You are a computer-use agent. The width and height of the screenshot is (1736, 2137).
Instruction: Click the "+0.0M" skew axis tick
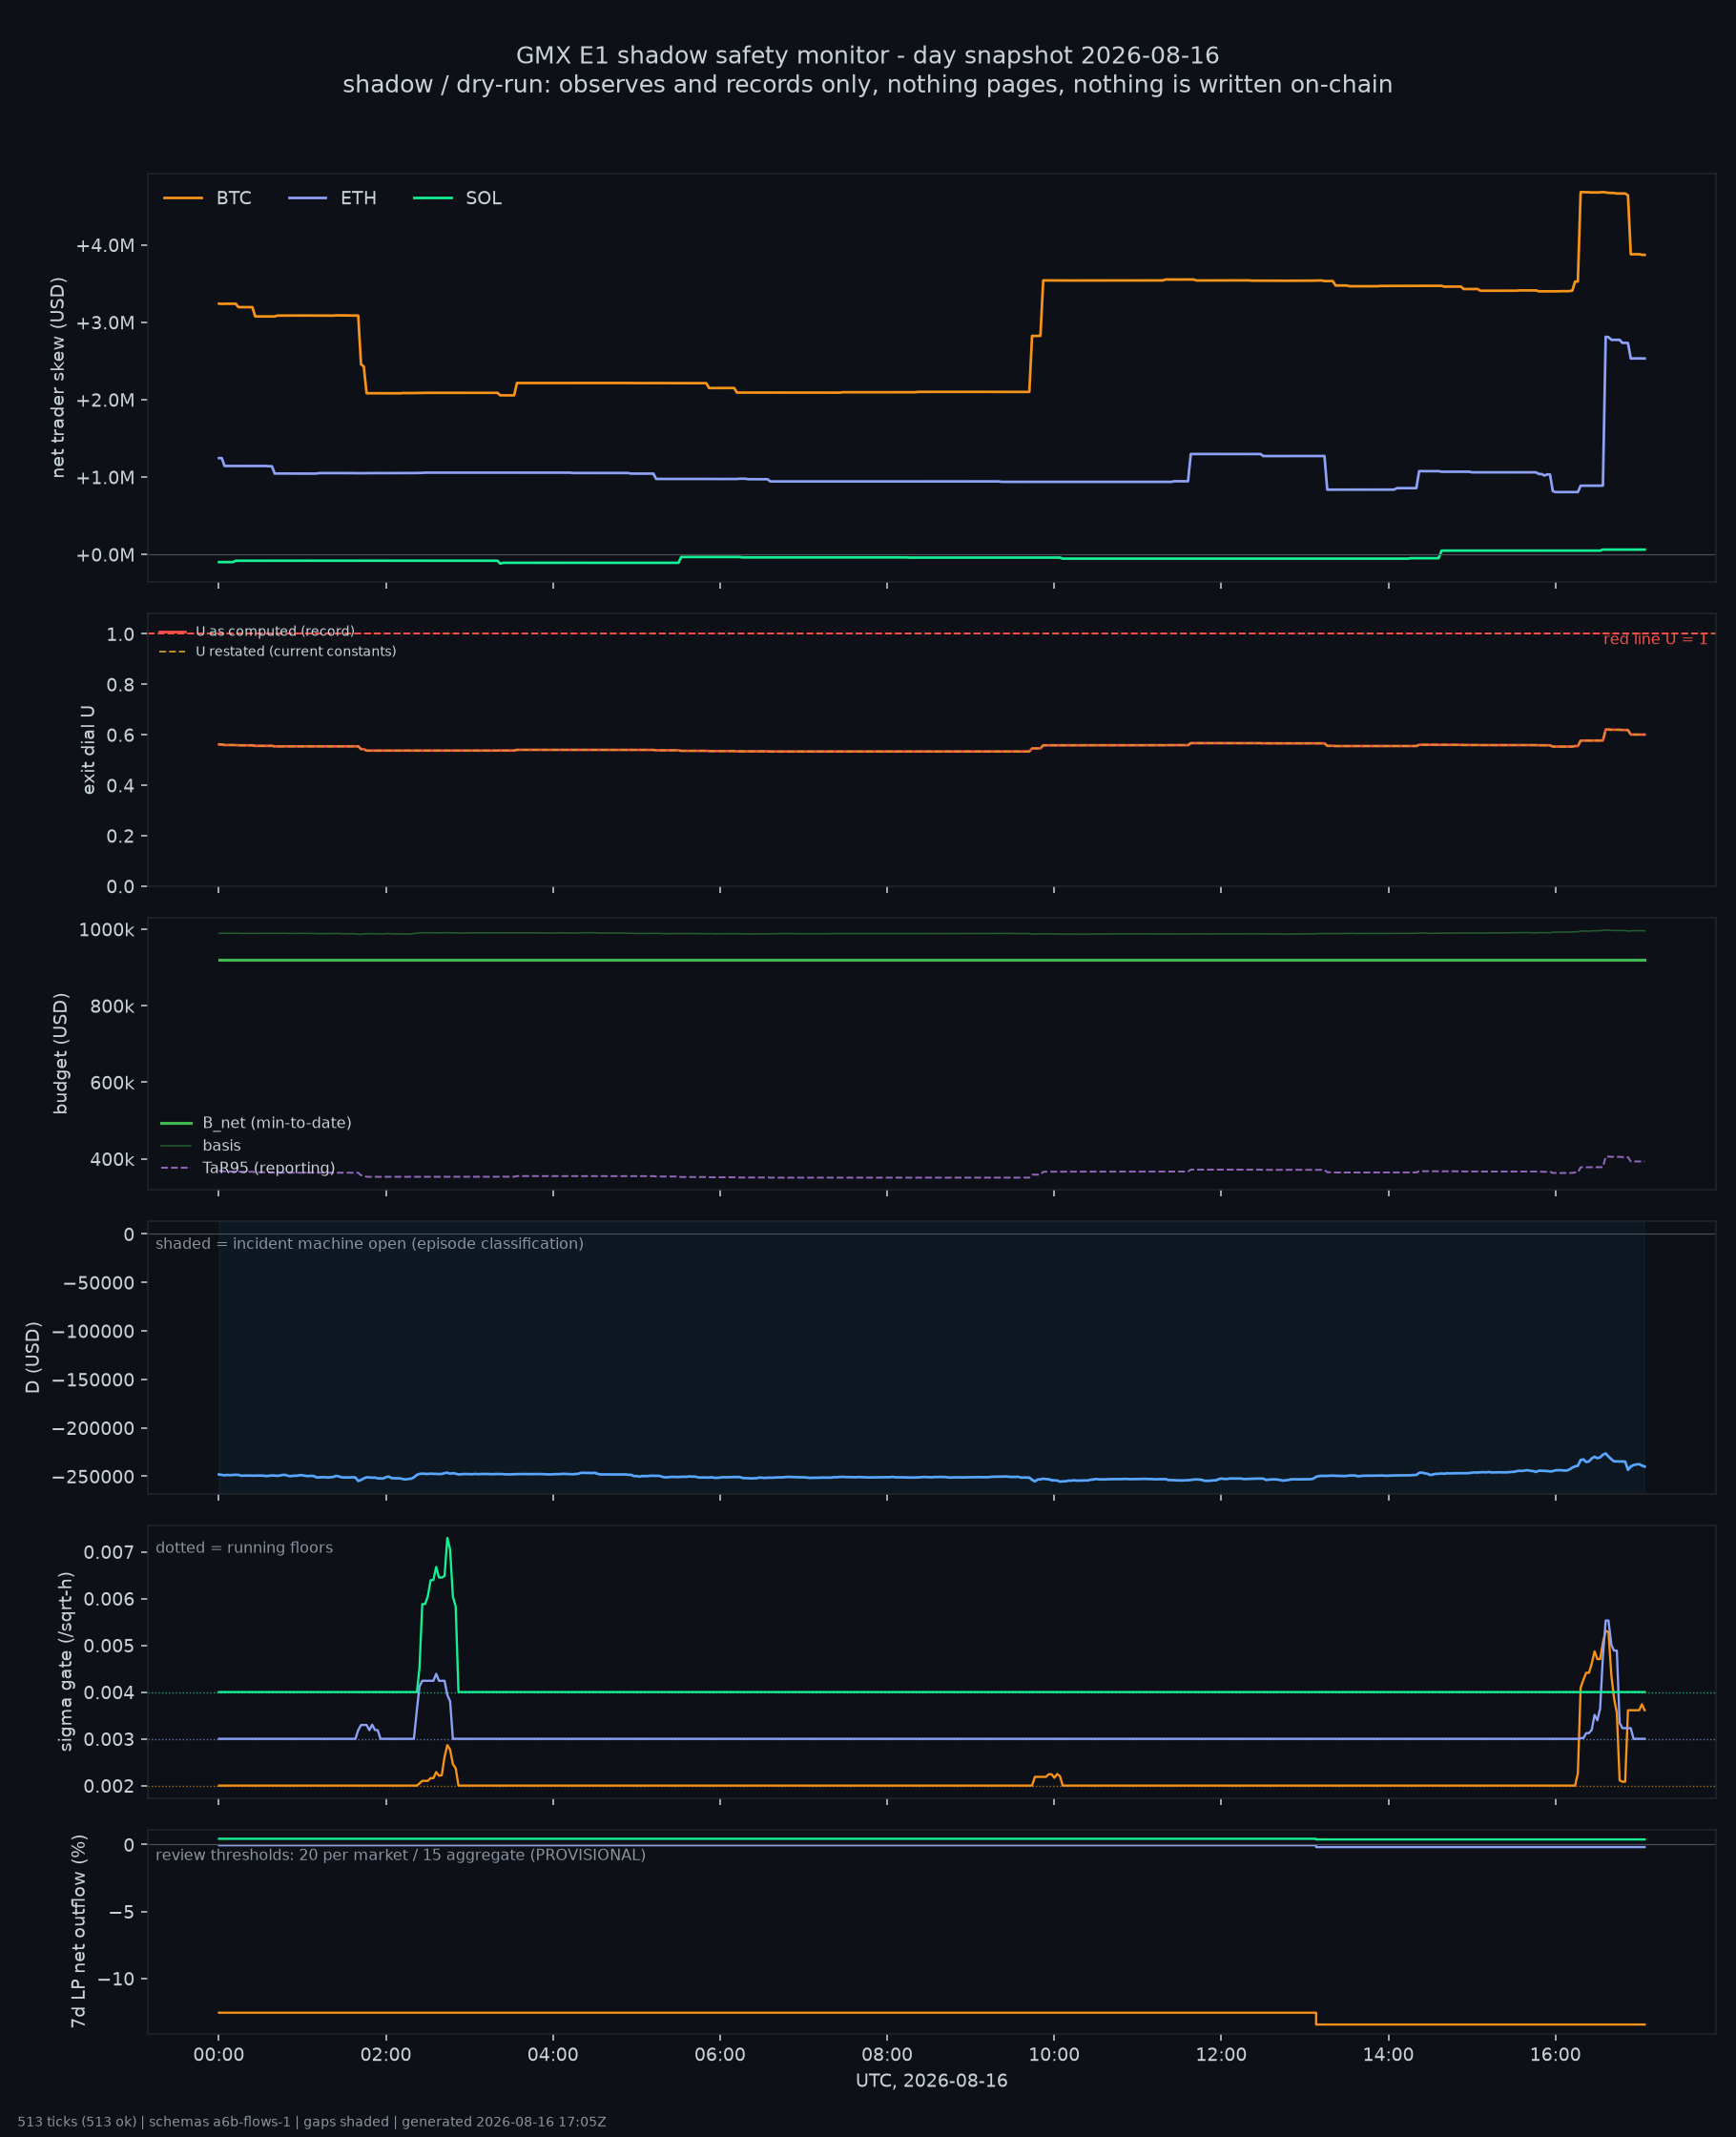[x=105, y=555]
